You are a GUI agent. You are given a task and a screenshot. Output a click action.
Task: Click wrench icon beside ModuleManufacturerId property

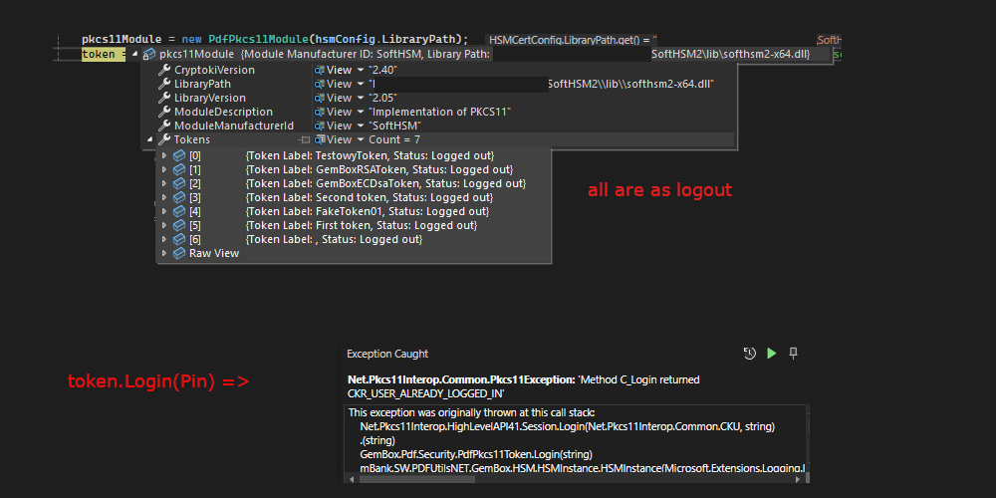[x=164, y=125]
